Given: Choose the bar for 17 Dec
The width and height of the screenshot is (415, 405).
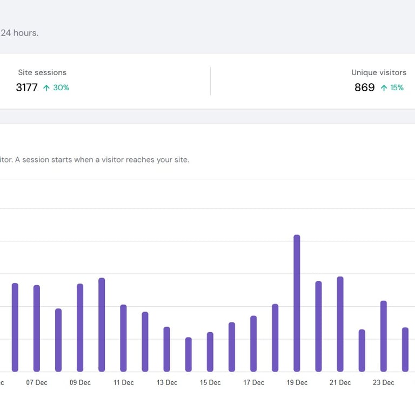Looking at the screenshot, I should click(x=253, y=343).
